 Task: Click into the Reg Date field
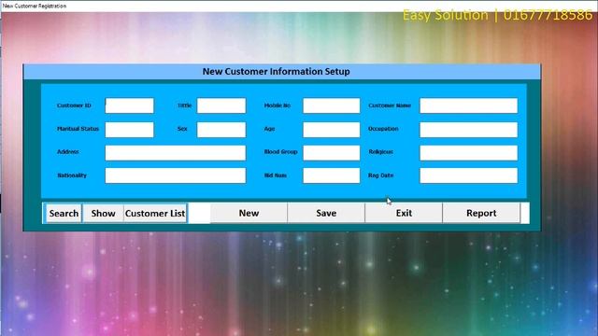click(469, 175)
